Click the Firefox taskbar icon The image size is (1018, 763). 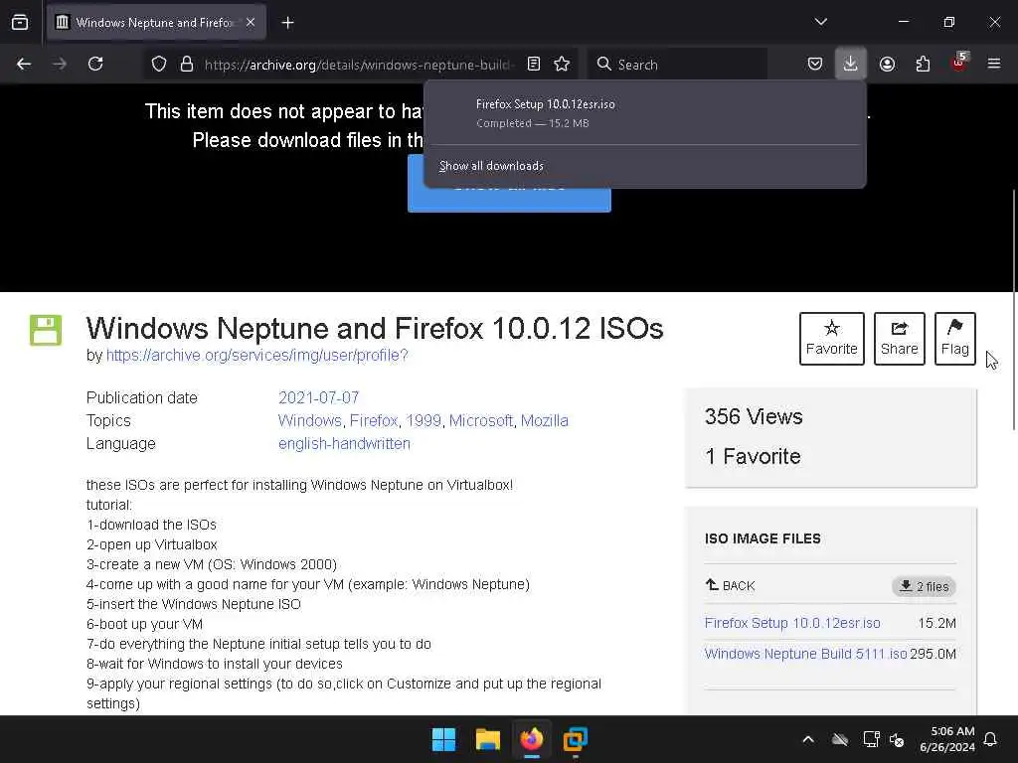coord(532,739)
